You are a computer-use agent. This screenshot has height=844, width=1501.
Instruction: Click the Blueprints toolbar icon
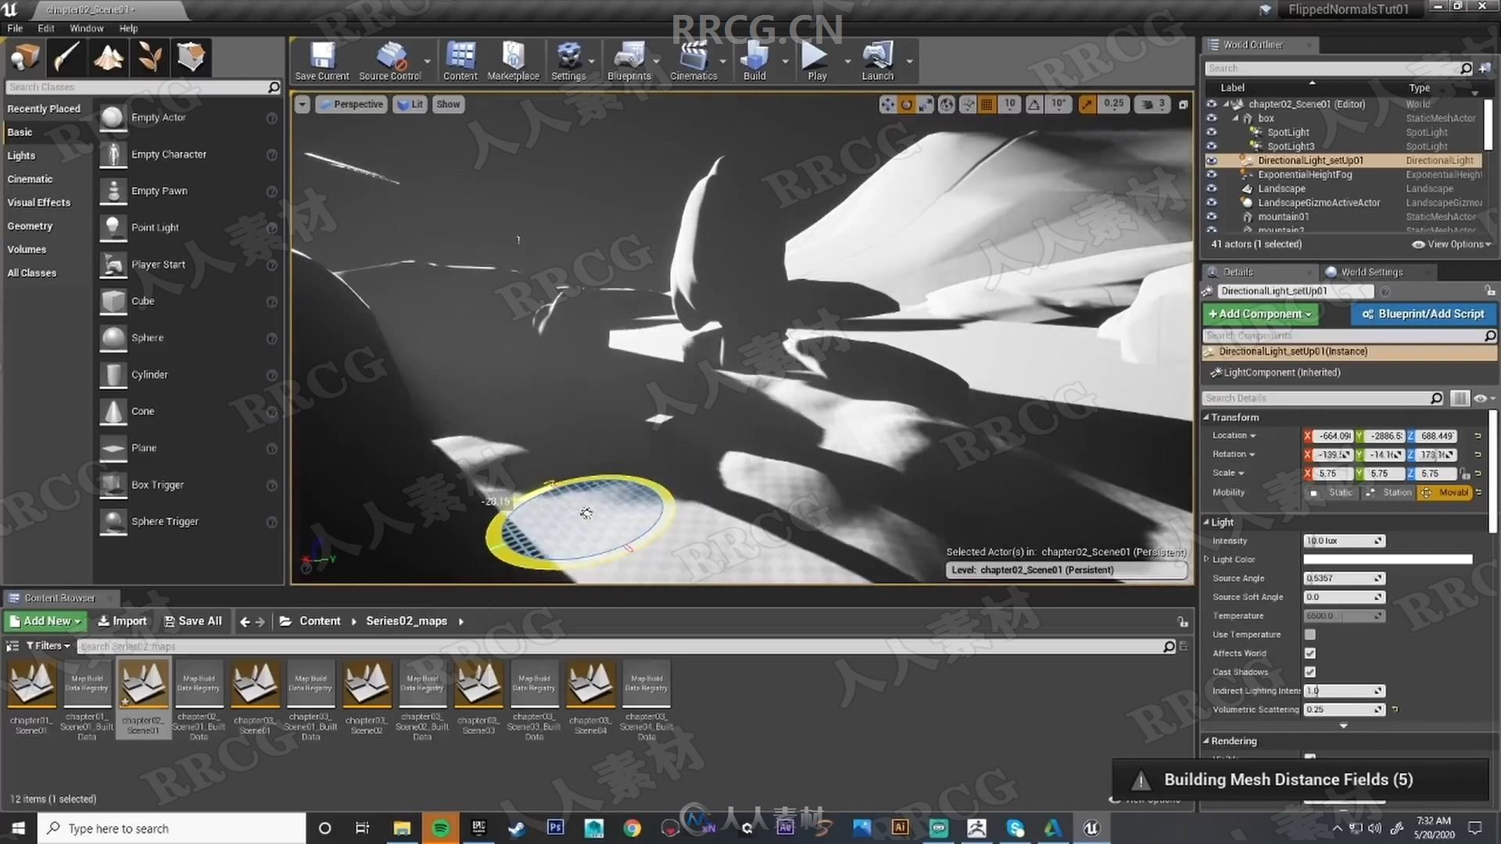point(628,58)
